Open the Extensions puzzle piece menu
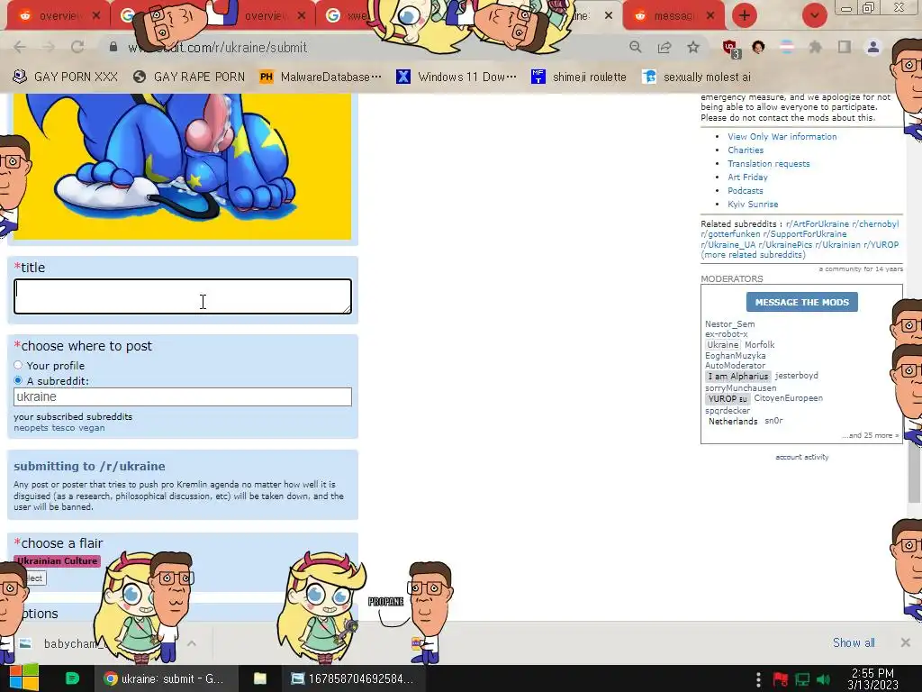This screenshot has width=922, height=692. coord(815,47)
